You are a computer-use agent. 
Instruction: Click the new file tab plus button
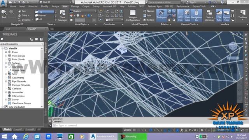pyautogui.click(x=52, y=29)
